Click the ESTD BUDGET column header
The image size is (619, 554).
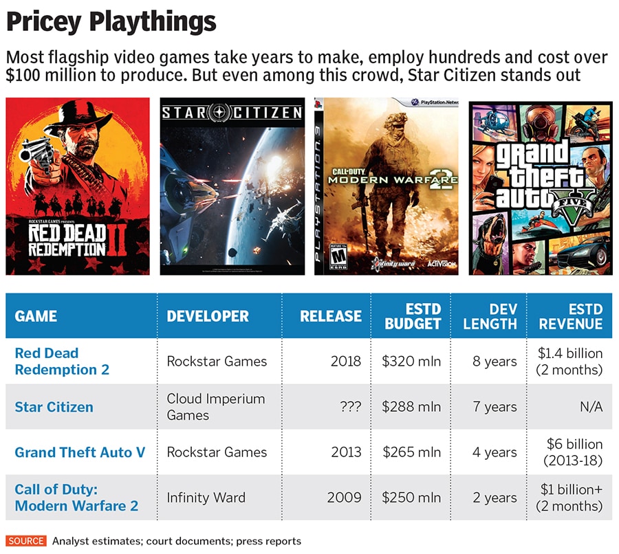pyautogui.click(x=413, y=316)
